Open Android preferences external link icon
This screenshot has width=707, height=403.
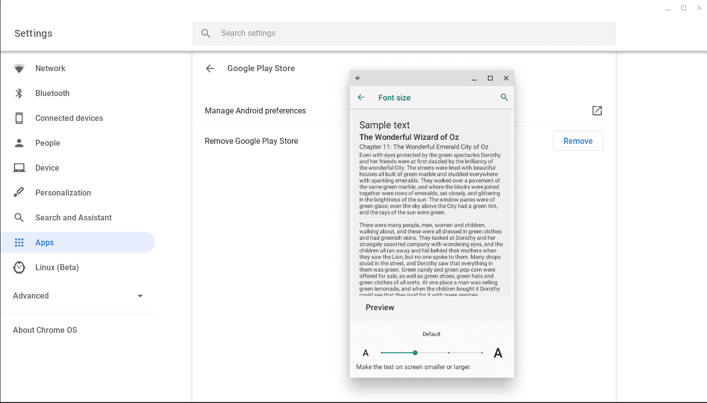point(597,111)
